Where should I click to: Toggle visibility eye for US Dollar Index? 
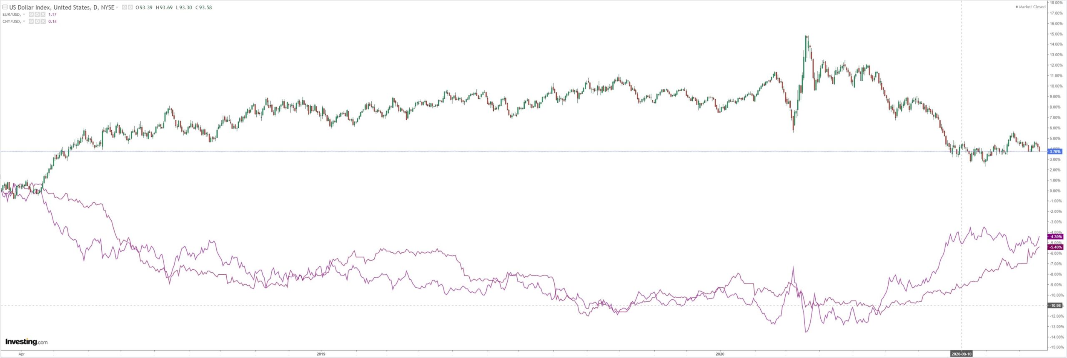pyautogui.click(x=125, y=7)
